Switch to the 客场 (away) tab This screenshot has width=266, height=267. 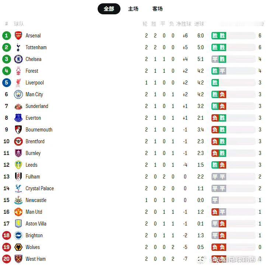click(157, 9)
